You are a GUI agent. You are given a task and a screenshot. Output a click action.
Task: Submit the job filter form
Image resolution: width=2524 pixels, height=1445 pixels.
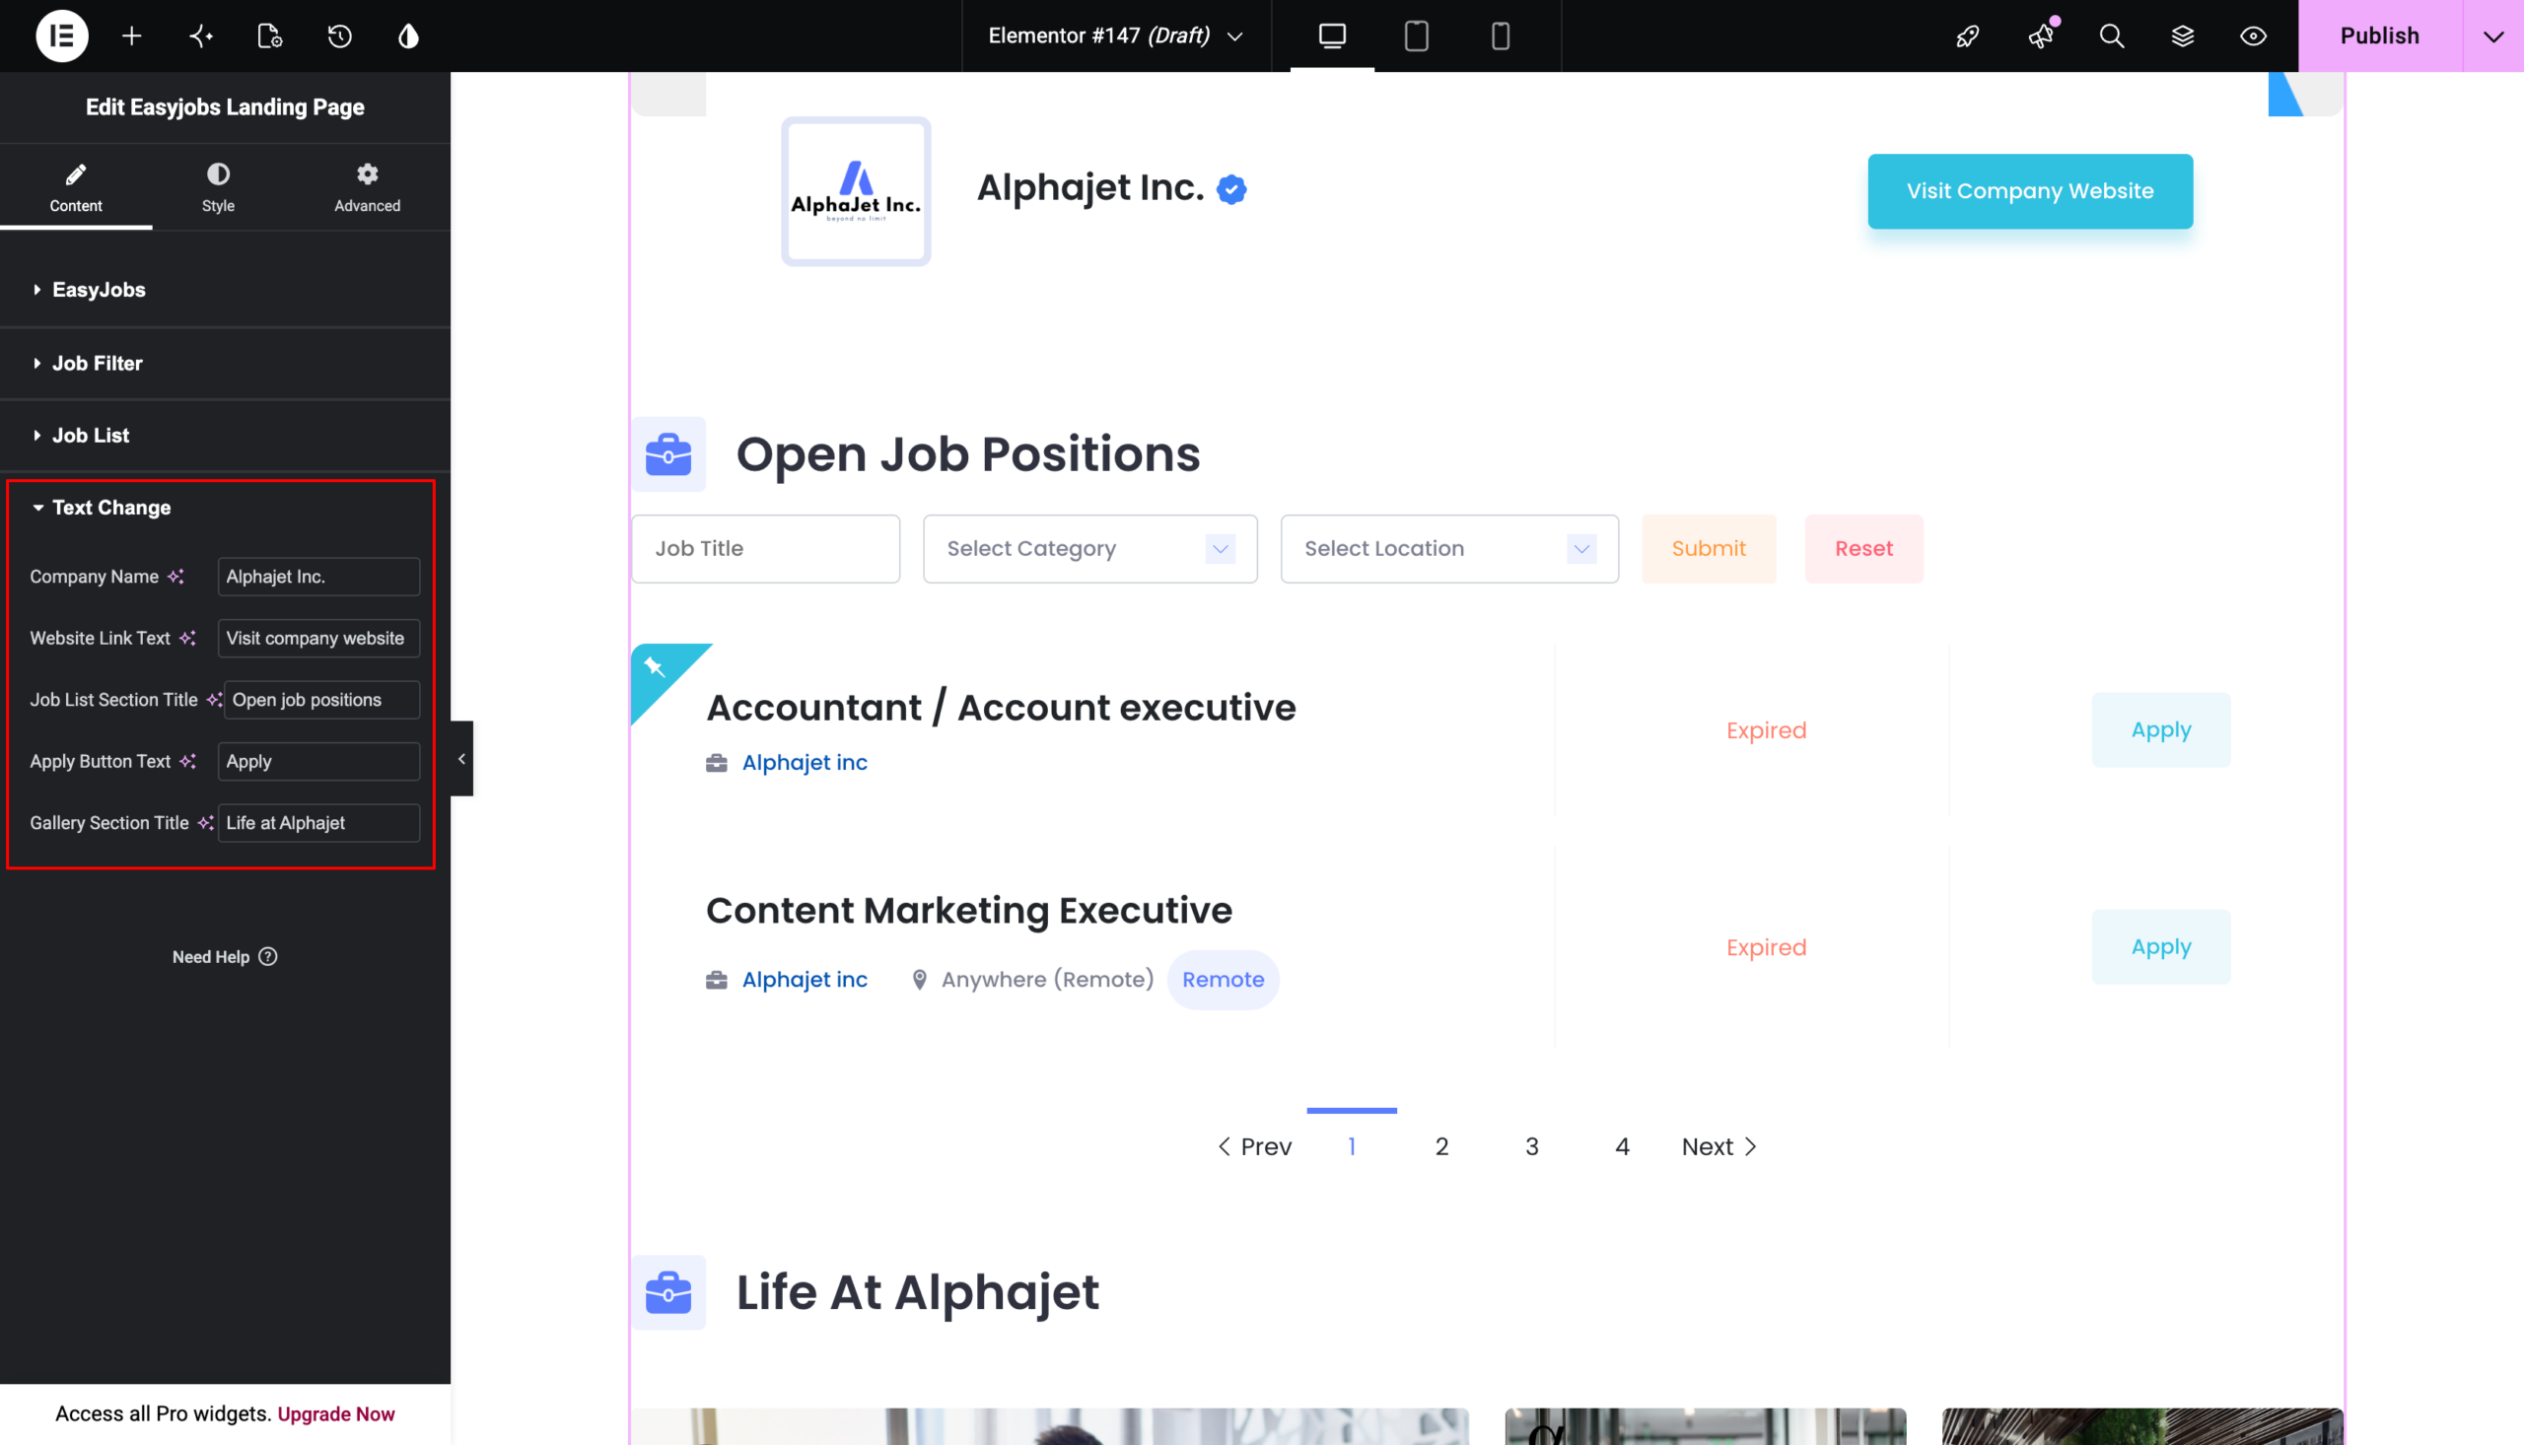[x=1709, y=549]
